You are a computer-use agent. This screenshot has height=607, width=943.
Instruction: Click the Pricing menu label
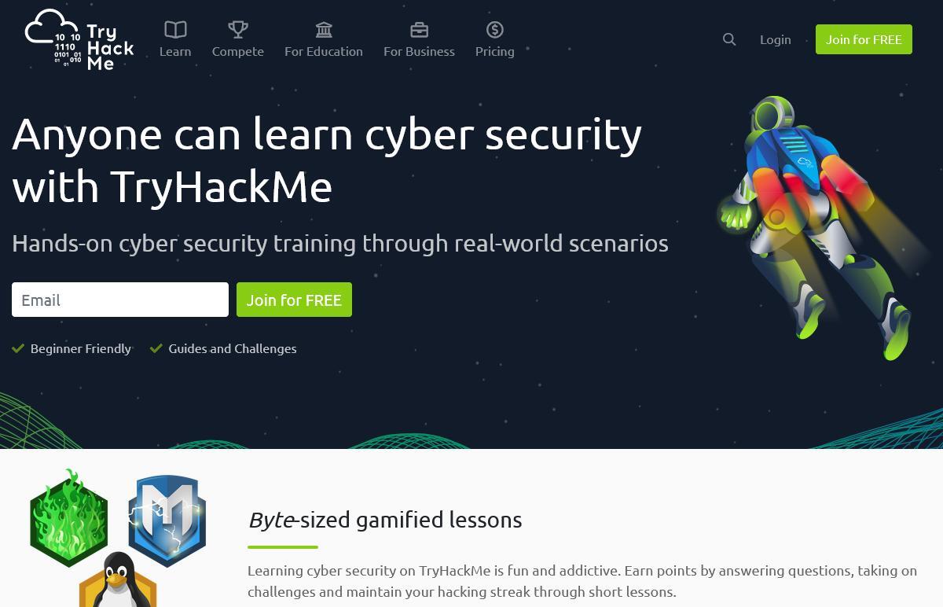[495, 51]
